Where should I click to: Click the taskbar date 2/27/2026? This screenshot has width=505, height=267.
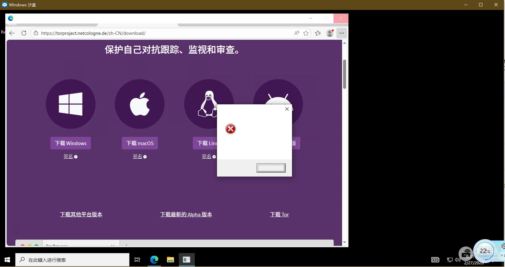[x=474, y=263]
